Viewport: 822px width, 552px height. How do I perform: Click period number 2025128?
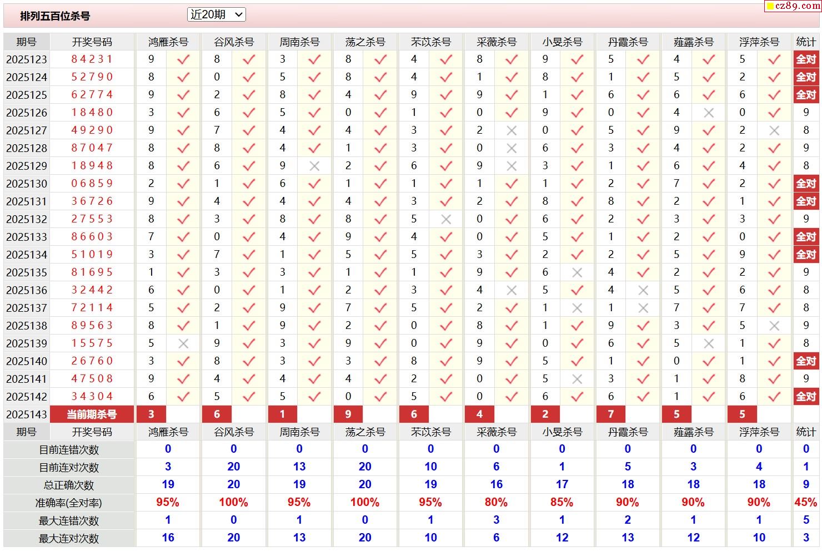tap(27, 148)
